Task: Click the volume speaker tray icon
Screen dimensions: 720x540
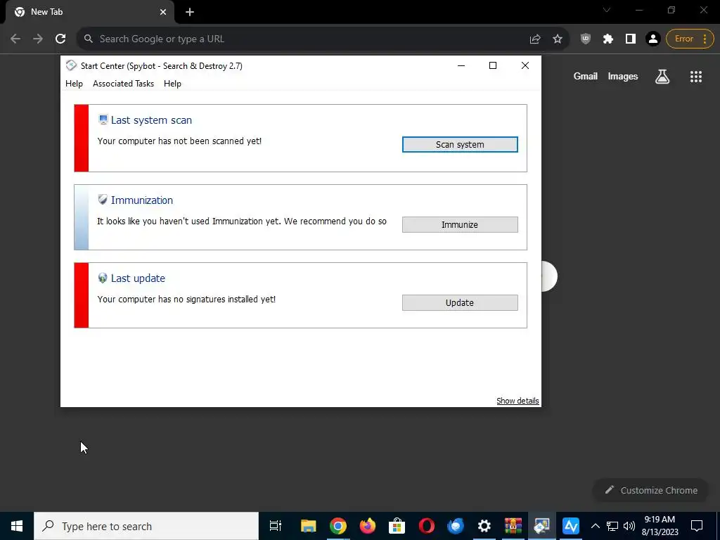Action: coord(629,526)
